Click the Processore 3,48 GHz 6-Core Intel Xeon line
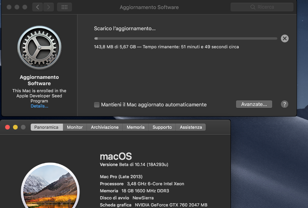Screen dimensions: 308x208 pyautogui.click(x=142, y=184)
